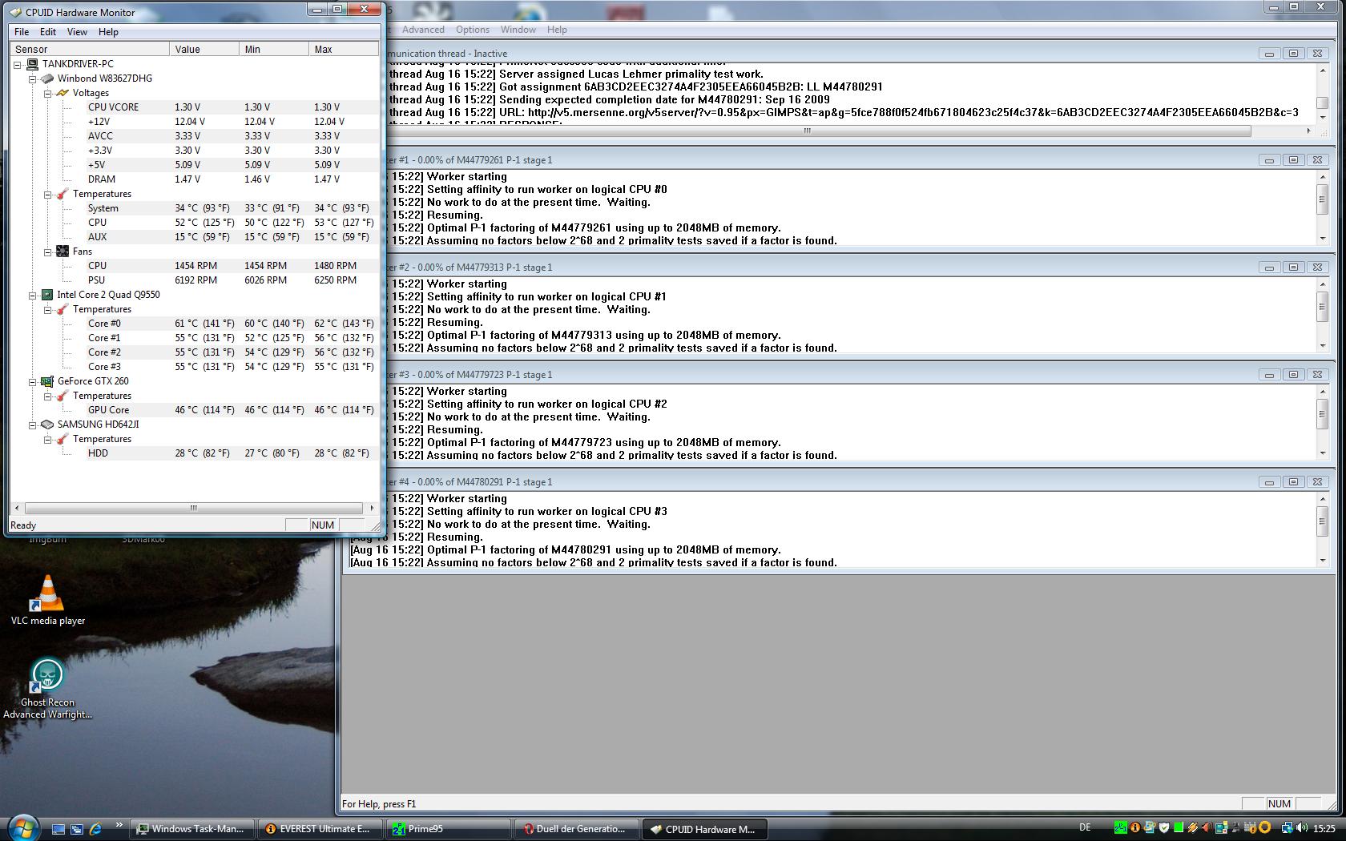Collapse the SAMSUNG HD642JI node
The height and width of the screenshot is (841, 1346).
coord(32,425)
